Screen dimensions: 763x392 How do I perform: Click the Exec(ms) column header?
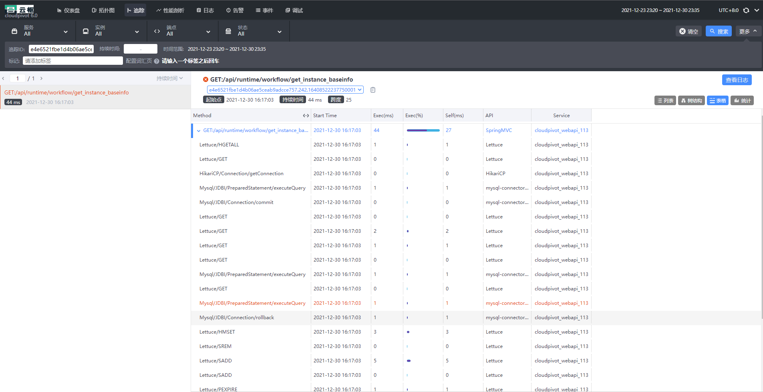click(383, 116)
